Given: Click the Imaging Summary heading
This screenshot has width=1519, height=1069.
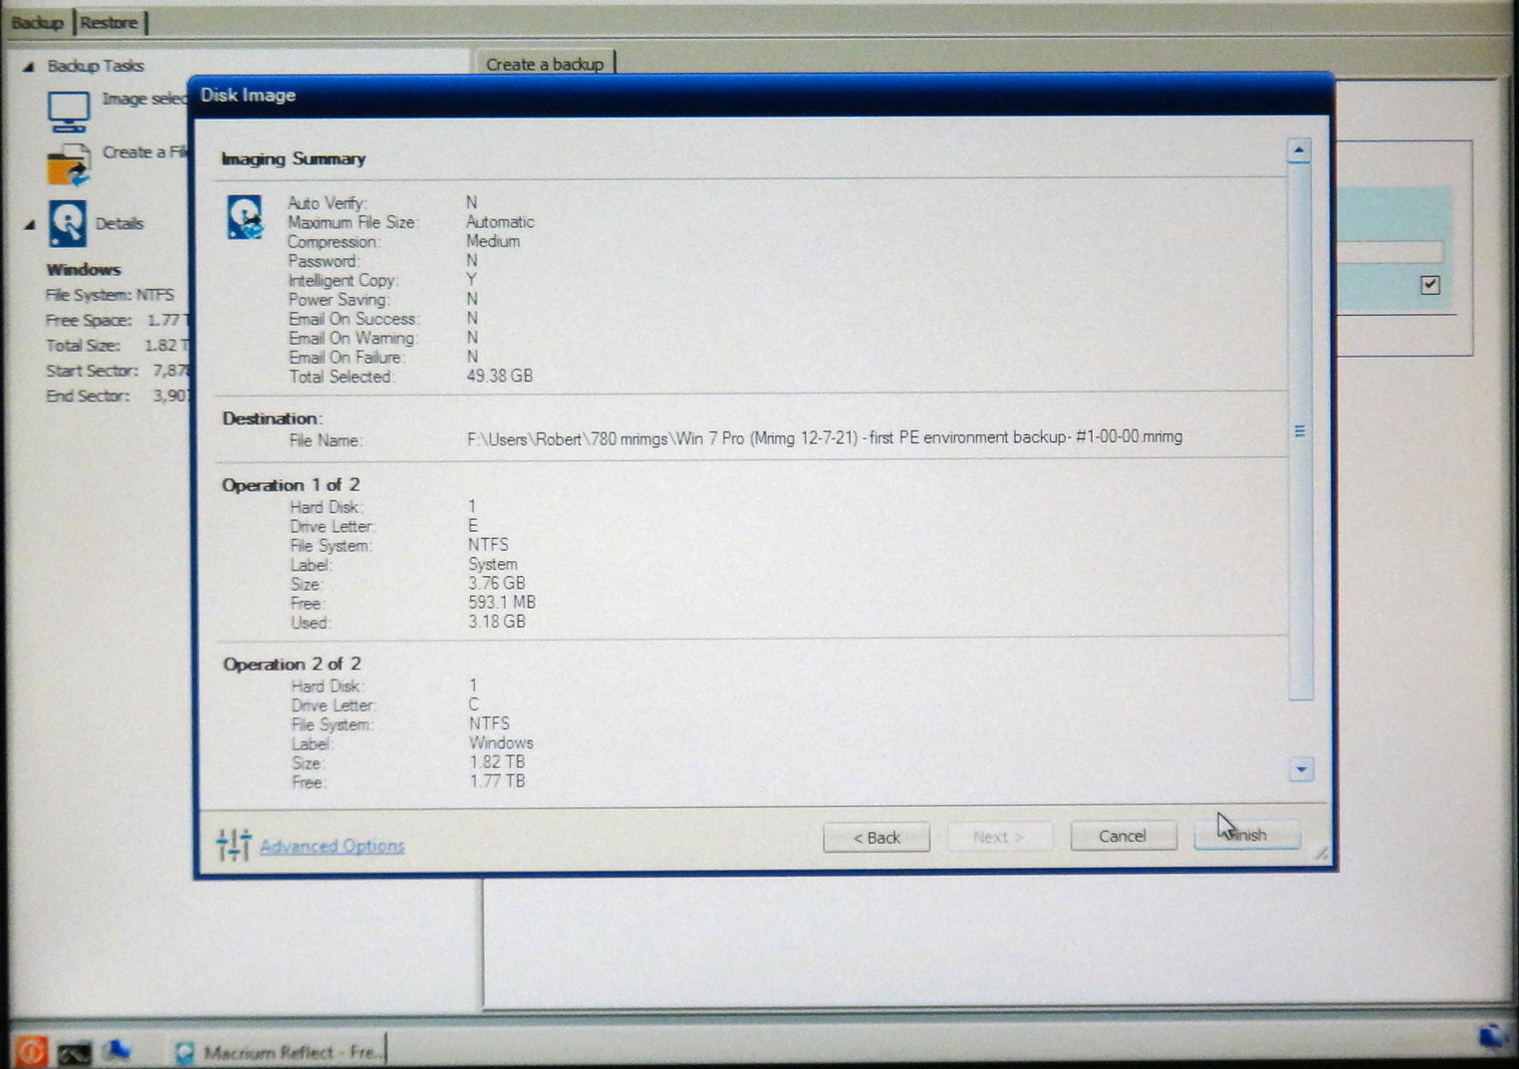Looking at the screenshot, I should coord(293,158).
